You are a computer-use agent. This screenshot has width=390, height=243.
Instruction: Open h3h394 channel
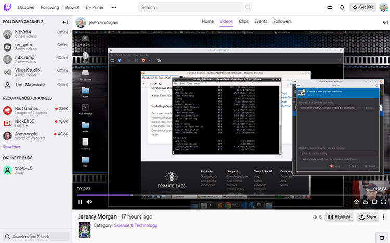(x=36, y=34)
